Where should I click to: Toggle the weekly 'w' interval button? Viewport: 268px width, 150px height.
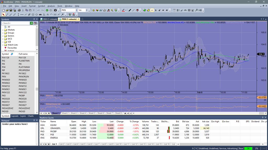pos(163,10)
